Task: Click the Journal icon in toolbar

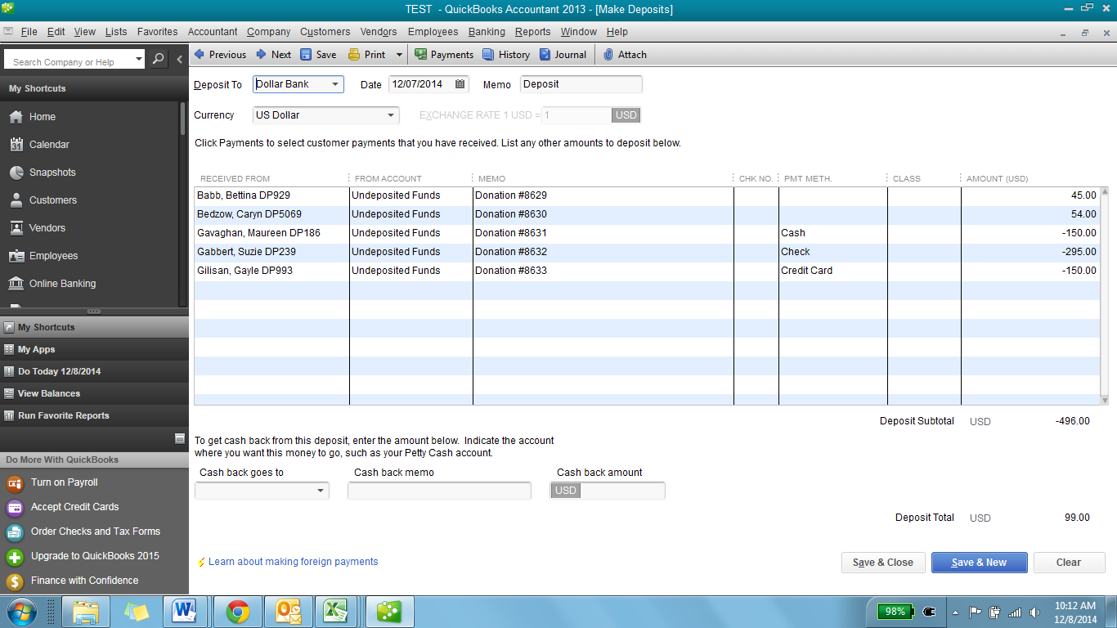Action: pos(545,55)
